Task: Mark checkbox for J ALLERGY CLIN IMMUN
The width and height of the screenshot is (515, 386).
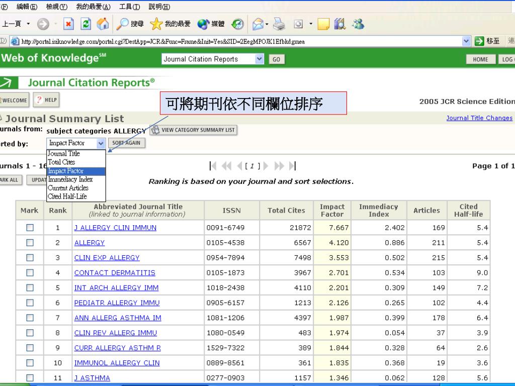Action: (x=30, y=228)
